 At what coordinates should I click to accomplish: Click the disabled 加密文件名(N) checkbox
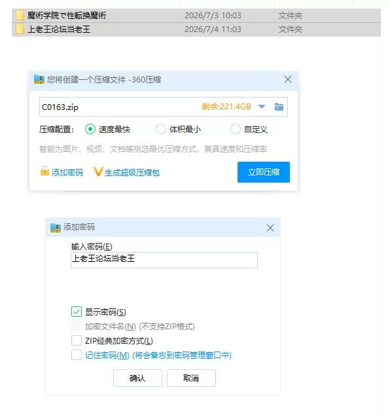pyautogui.click(x=77, y=326)
